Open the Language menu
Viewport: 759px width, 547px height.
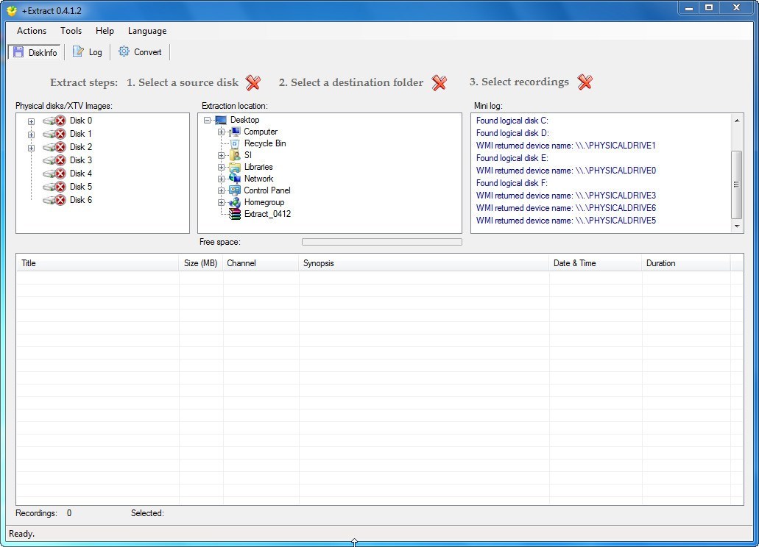147,31
